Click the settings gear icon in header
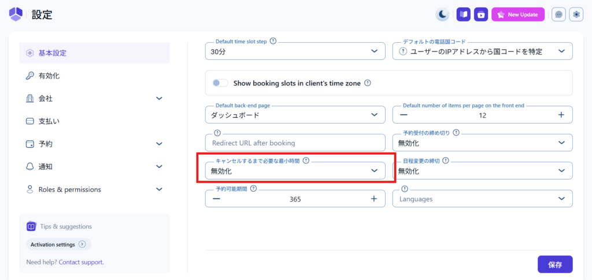This screenshot has height=280, width=592. point(576,14)
